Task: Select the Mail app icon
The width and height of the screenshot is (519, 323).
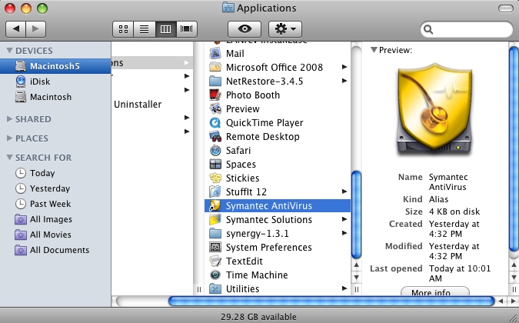Action: pyautogui.click(x=215, y=53)
